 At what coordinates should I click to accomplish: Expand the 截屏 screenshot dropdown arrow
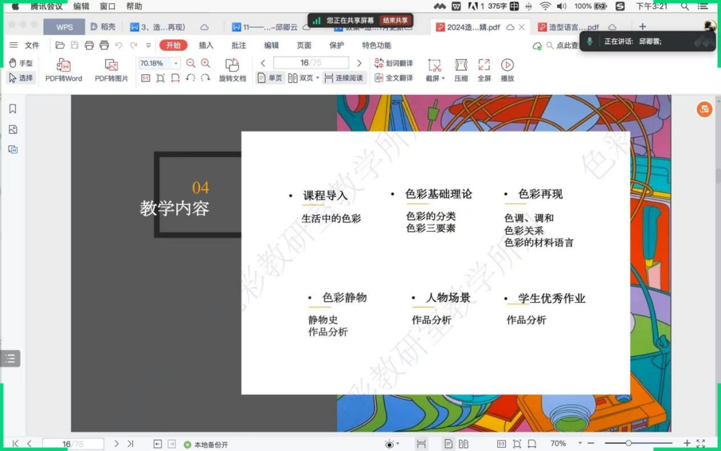click(x=443, y=79)
